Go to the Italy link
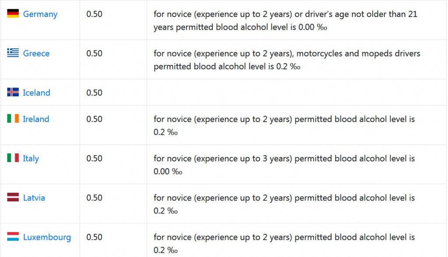The height and width of the screenshot is (257, 448). 31,158
